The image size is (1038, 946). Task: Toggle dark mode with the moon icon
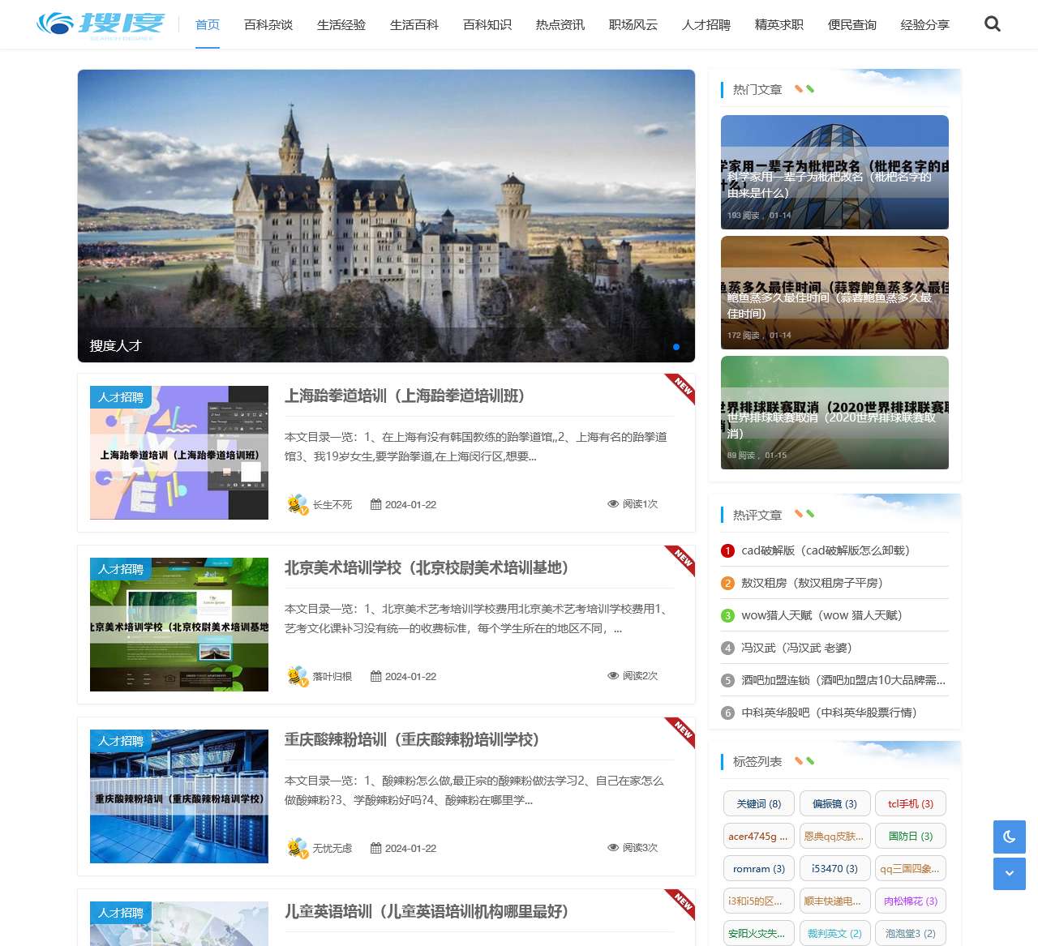(1009, 837)
